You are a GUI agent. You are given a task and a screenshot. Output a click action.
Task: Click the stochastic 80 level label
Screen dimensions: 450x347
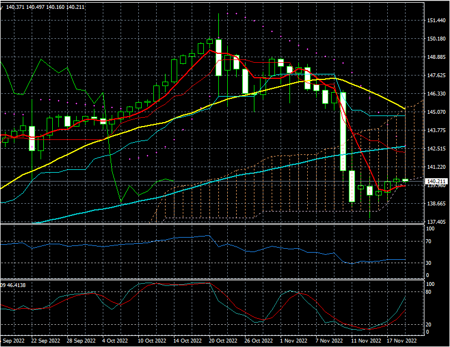pos(428,292)
